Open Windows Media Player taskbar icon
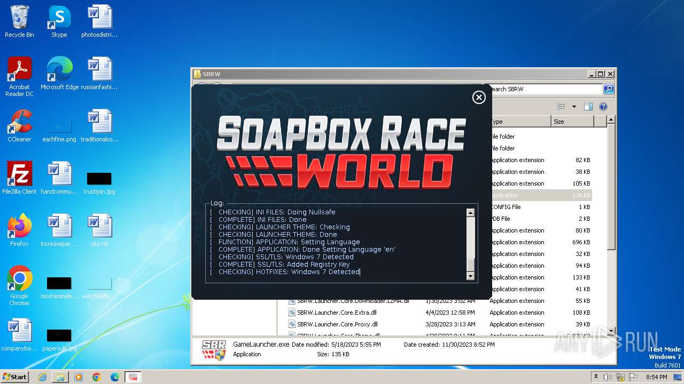The image size is (684, 384). pos(79,377)
